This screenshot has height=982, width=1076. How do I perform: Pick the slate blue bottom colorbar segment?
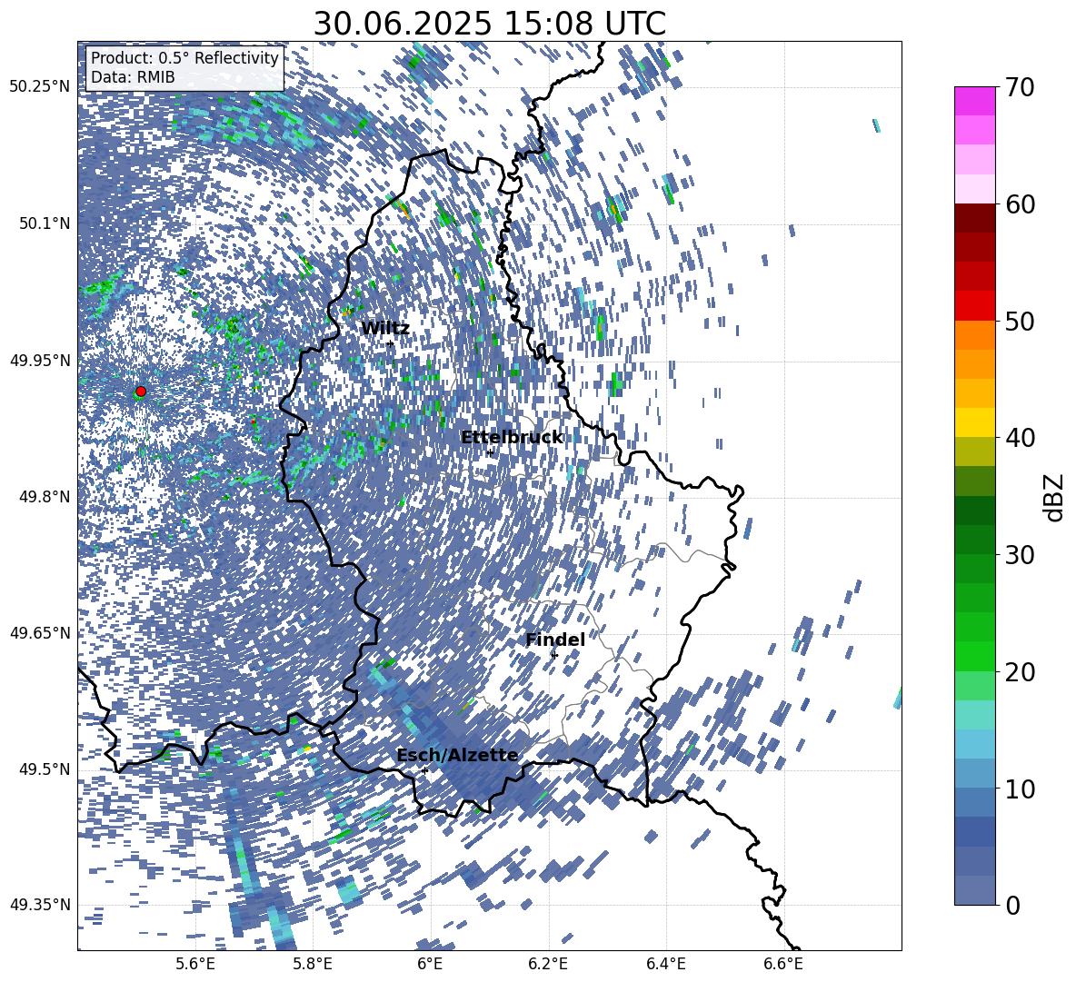[x=974, y=890]
